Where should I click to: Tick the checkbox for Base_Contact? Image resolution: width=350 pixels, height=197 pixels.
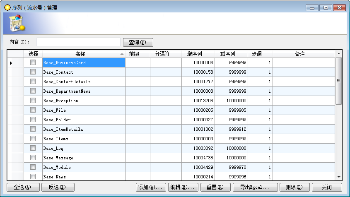pos(33,72)
